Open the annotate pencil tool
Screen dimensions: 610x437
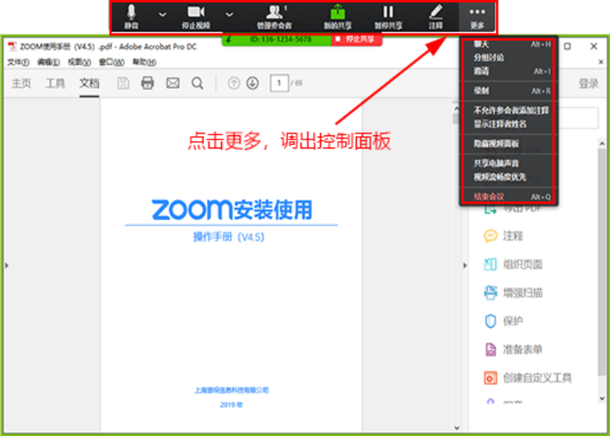[x=436, y=16]
